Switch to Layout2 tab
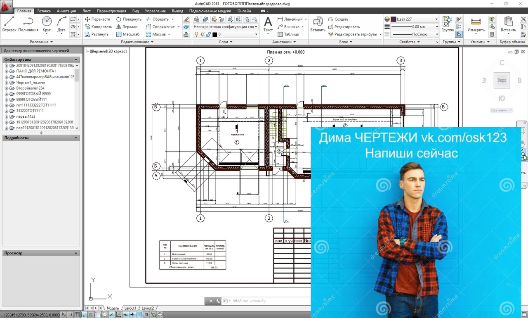Viewport: 528px width, 318px height. click(x=148, y=308)
